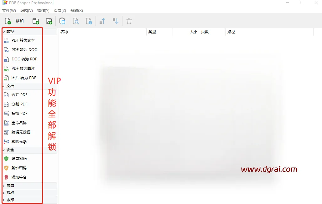322x204 pixels.
Task: Expand the 水印 section
Action: coord(3,200)
